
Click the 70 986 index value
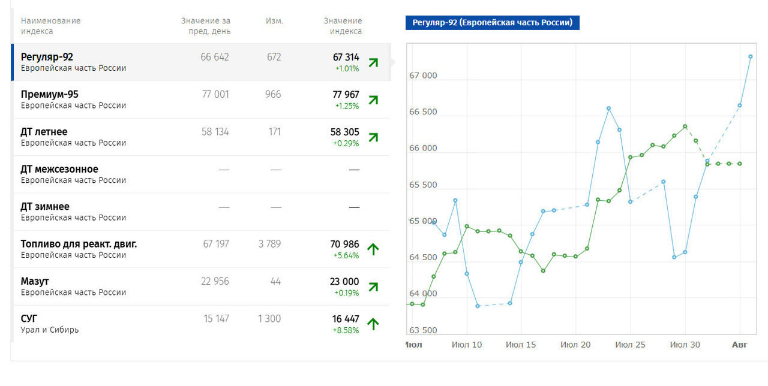coord(344,244)
